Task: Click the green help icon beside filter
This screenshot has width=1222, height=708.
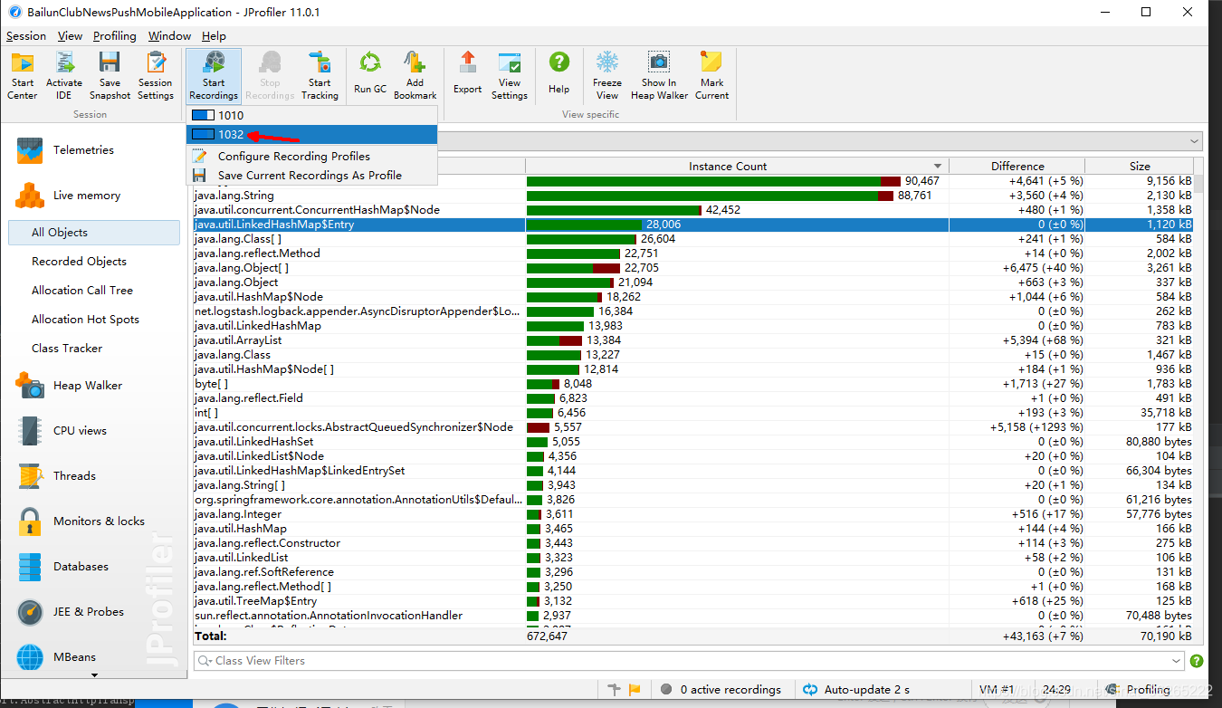Action: point(1197,661)
